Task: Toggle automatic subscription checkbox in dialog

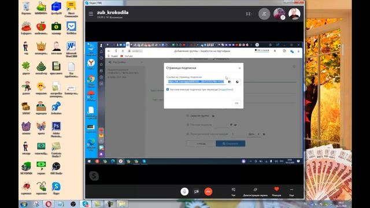Action: pyautogui.click(x=168, y=90)
